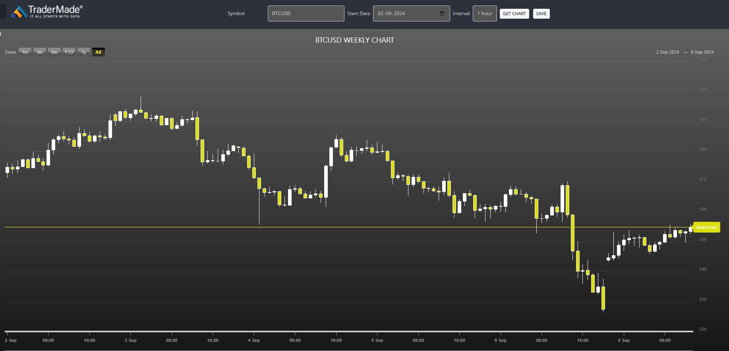Click the GET CHART button
This screenshot has width=729, height=351.
click(514, 14)
